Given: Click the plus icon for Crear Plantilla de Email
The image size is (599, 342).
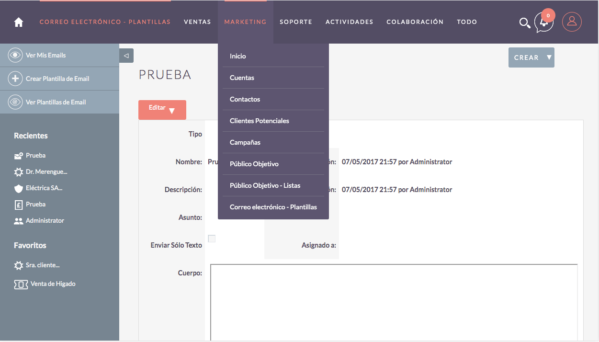Looking at the screenshot, I should click(16, 79).
